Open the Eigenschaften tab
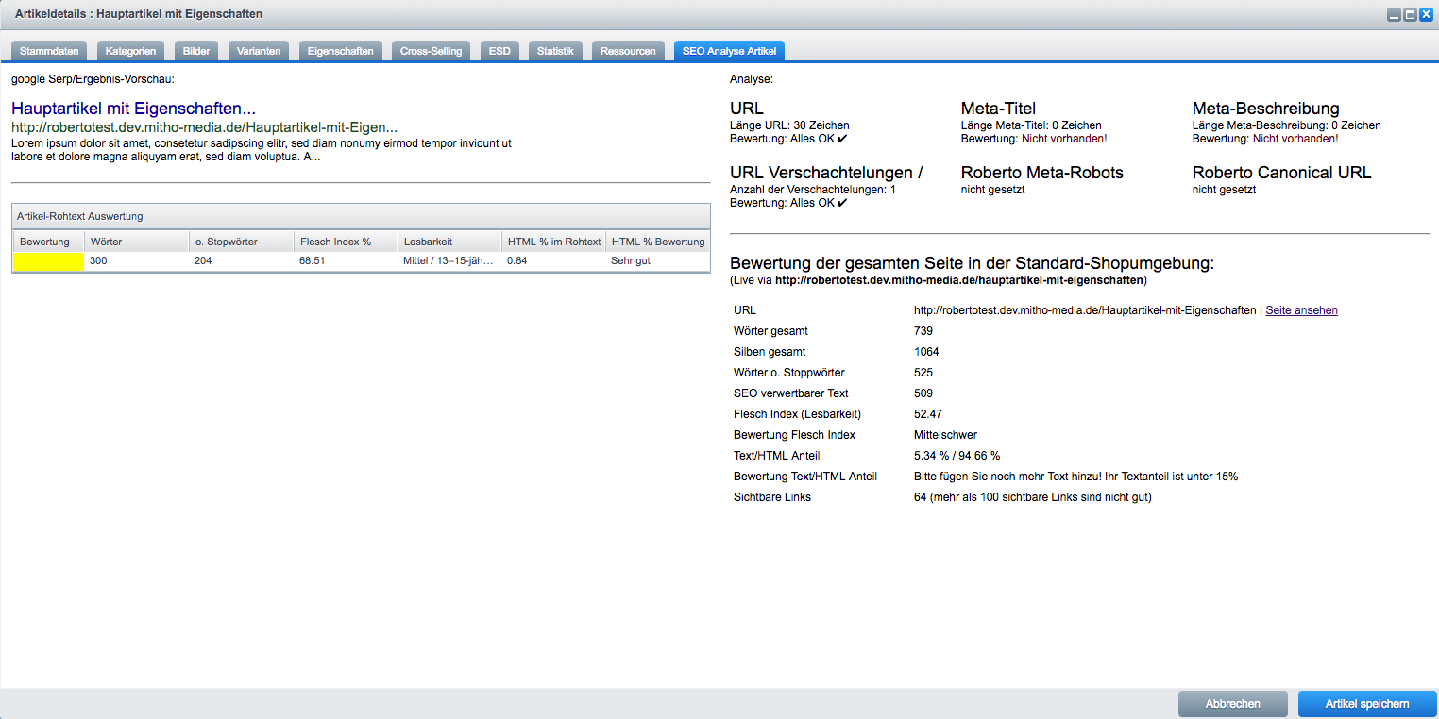 coord(341,51)
